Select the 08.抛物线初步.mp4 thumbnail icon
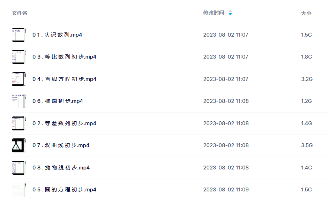The height and width of the screenshot is (205, 329). coord(19,167)
